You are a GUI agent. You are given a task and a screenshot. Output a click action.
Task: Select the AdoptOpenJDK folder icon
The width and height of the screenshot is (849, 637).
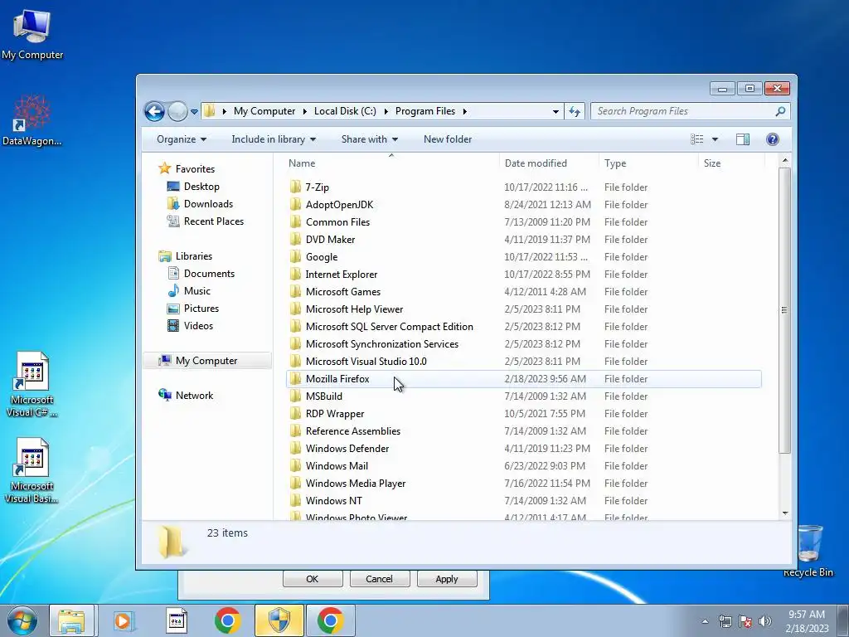pyautogui.click(x=295, y=204)
